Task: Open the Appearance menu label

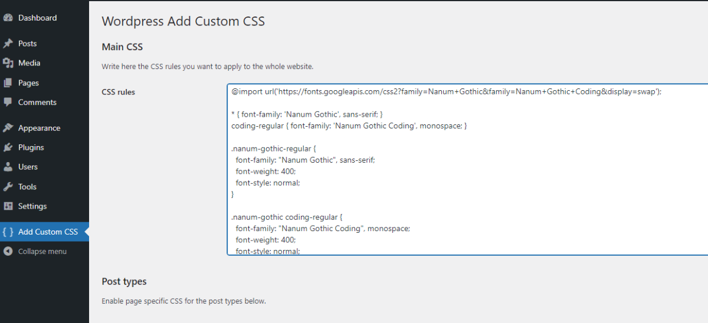Action: click(39, 128)
